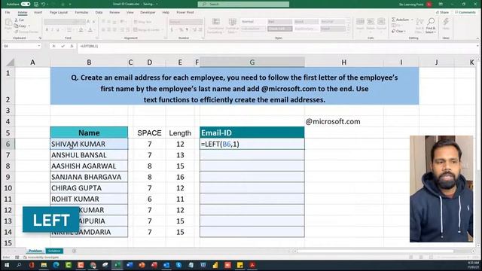Open Microsoft Edge from the taskbar
This screenshot has width=482, height=271.
56,265
